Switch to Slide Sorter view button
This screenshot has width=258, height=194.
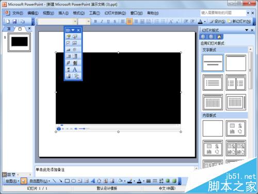coord(9,174)
